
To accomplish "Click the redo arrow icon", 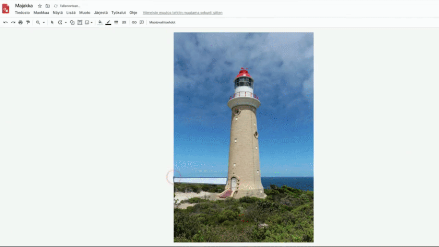I will pos(13,22).
